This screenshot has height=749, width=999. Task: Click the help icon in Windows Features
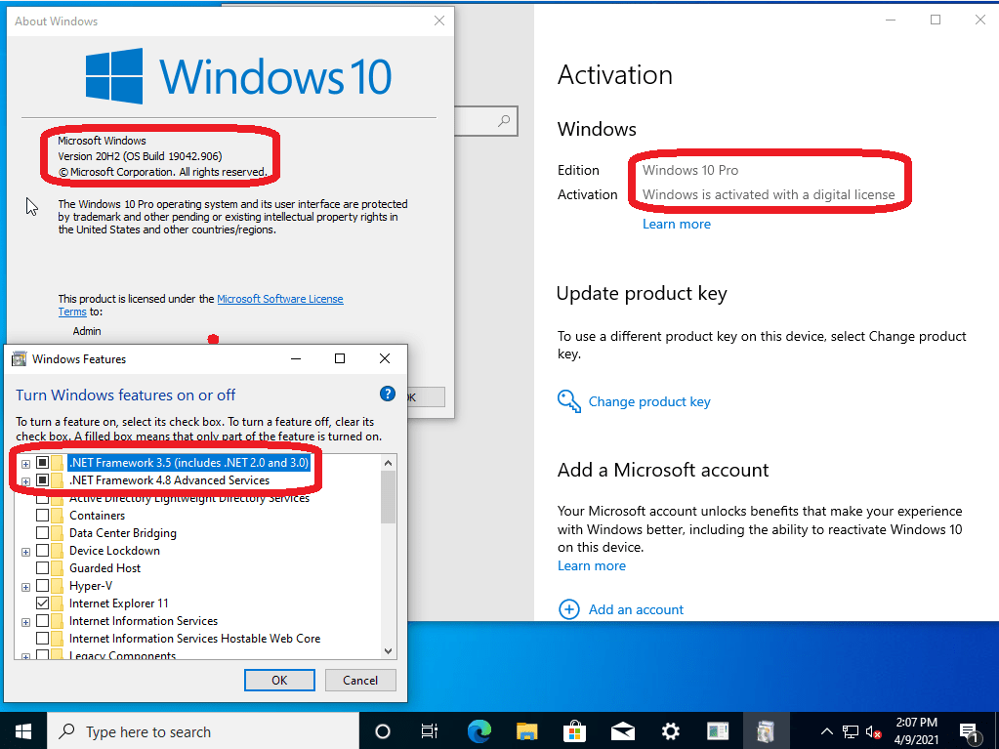[x=388, y=394]
